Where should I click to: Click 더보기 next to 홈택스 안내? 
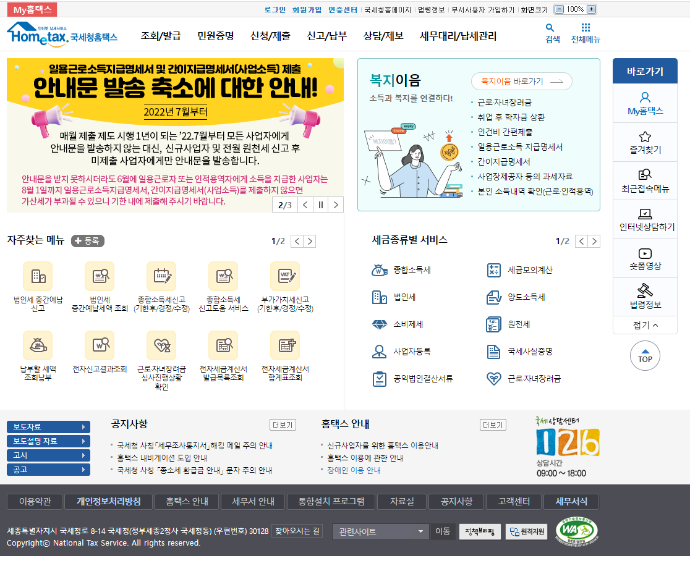[x=492, y=425]
